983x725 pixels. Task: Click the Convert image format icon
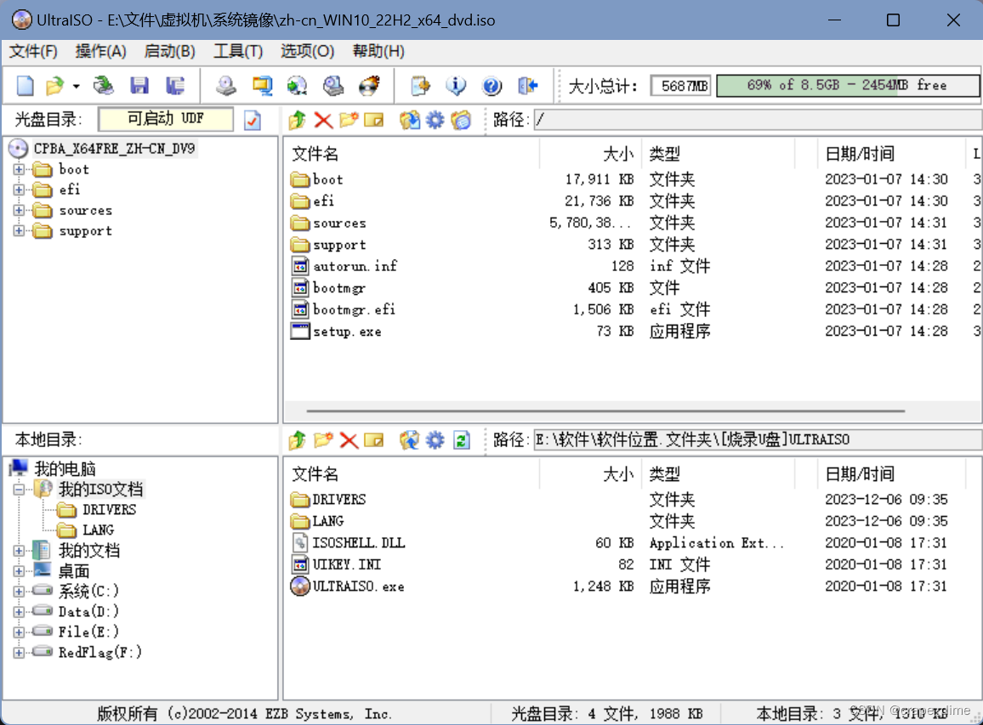pos(297,85)
